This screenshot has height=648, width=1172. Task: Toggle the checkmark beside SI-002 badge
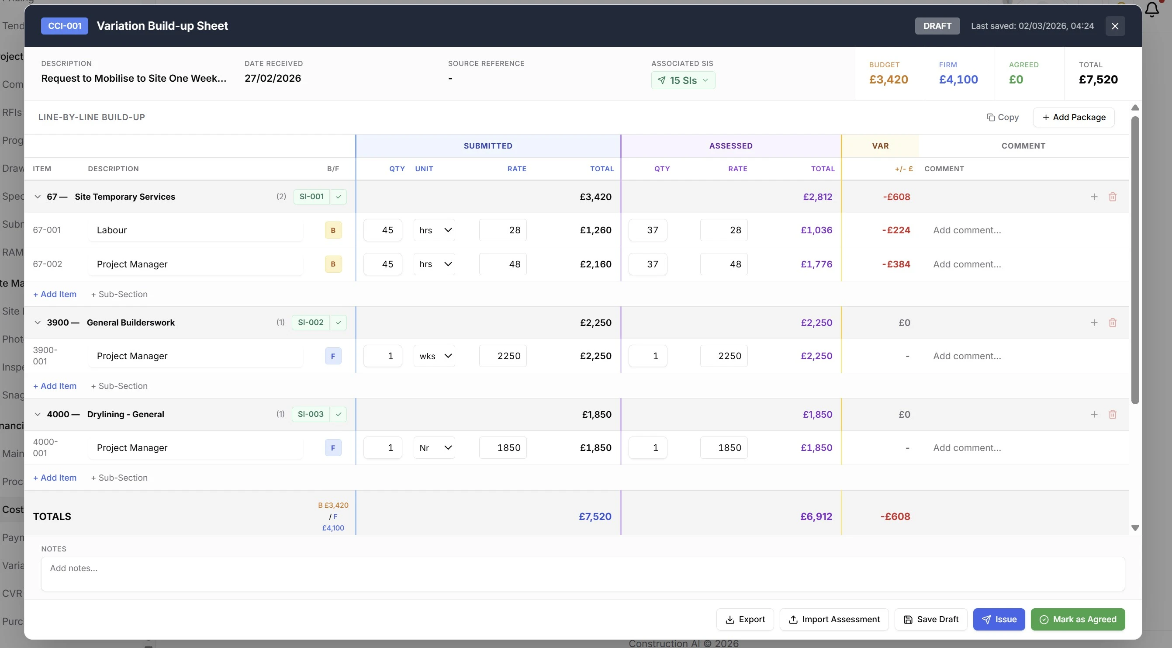[338, 322]
